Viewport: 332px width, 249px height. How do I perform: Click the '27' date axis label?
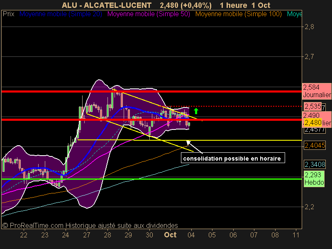click(x=87, y=235)
